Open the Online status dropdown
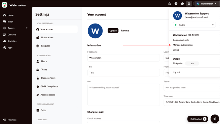The image size is (220, 124). [194, 25]
